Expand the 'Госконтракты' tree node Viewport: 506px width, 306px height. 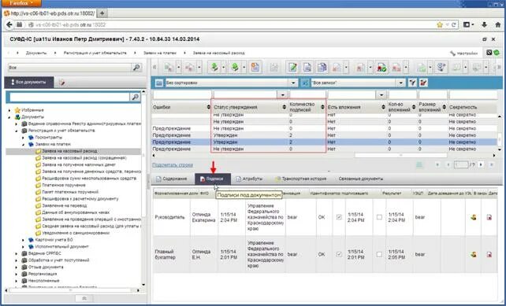click(x=23, y=138)
